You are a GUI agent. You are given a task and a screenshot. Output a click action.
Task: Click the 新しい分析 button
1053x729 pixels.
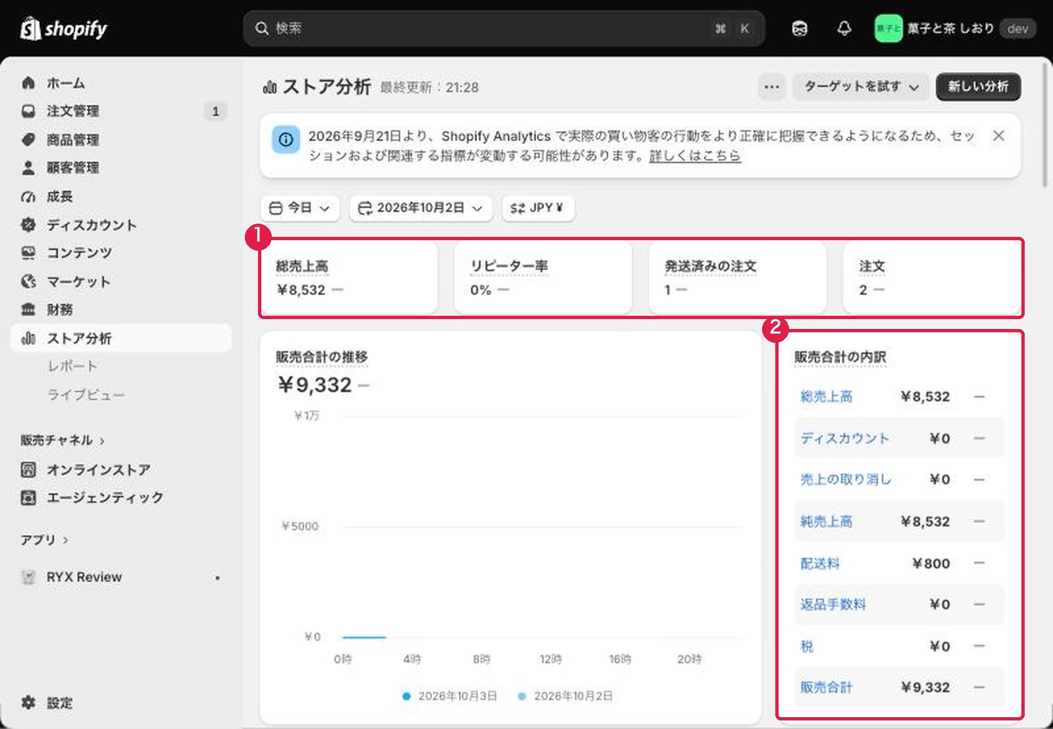pos(978,86)
